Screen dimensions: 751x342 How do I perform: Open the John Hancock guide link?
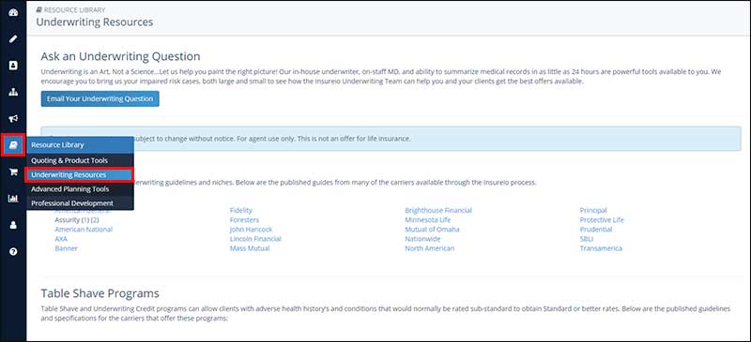[251, 230]
